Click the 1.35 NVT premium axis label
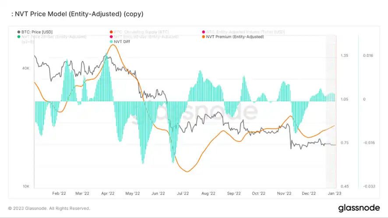 [345, 56]
